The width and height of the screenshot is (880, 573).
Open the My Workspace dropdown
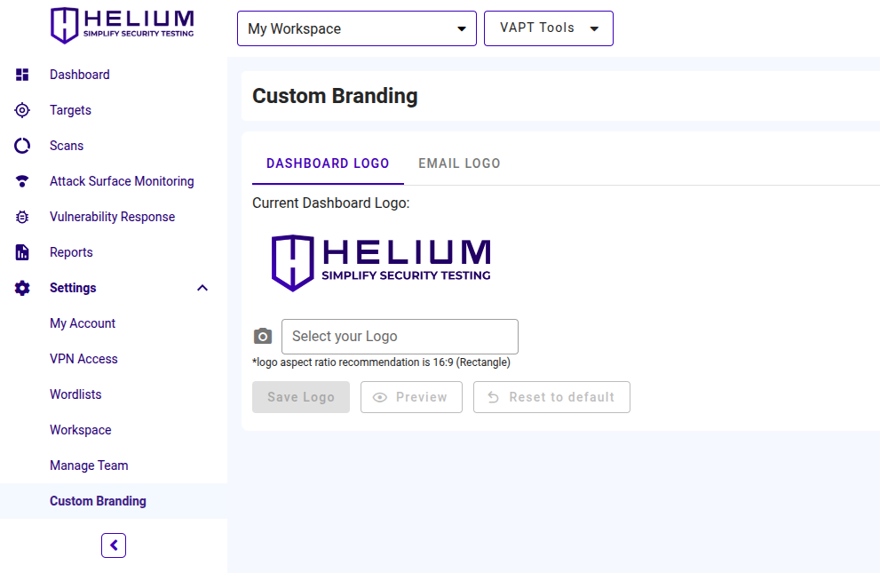(356, 28)
